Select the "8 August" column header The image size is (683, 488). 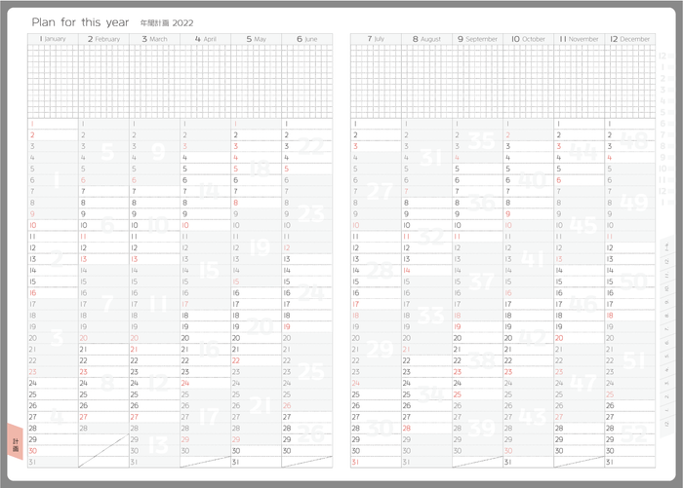point(426,39)
